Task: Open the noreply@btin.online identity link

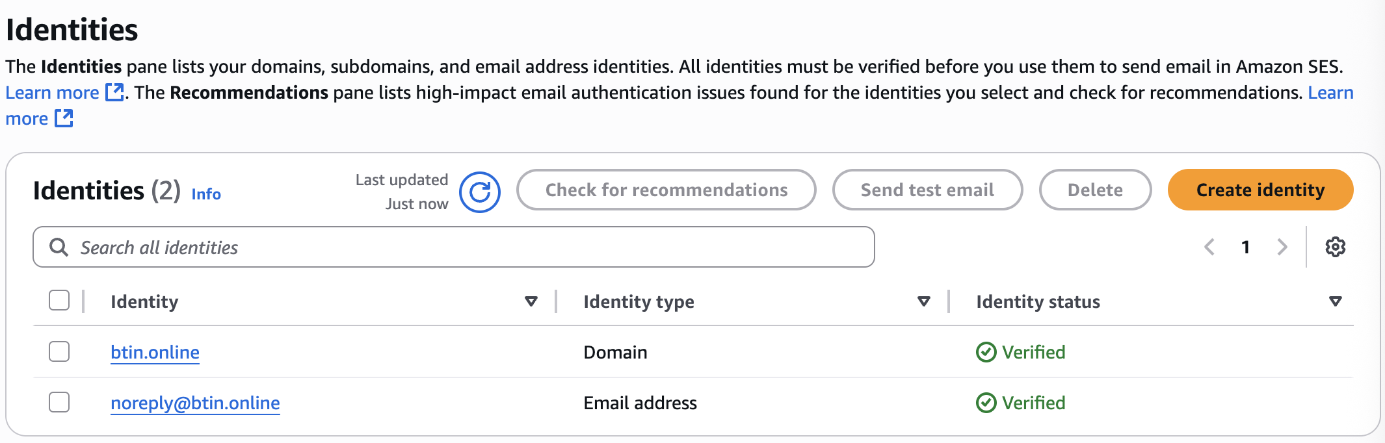Action: click(x=195, y=403)
